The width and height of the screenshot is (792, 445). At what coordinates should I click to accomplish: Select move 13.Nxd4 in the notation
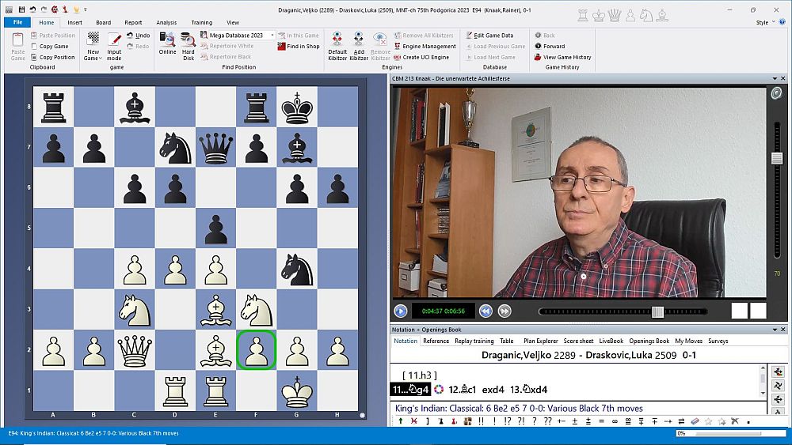point(528,390)
